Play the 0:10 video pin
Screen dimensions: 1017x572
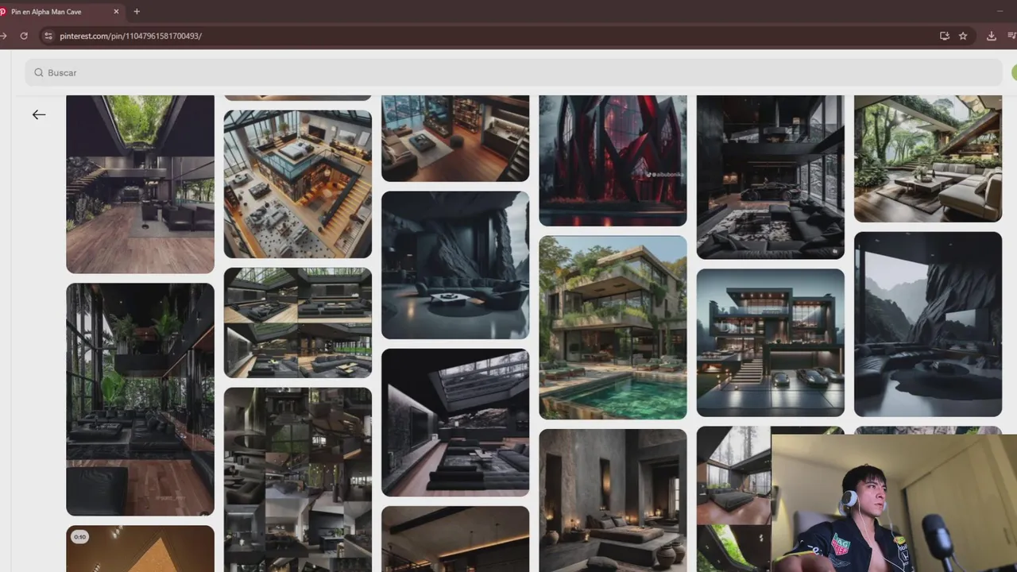pyautogui.click(x=140, y=549)
